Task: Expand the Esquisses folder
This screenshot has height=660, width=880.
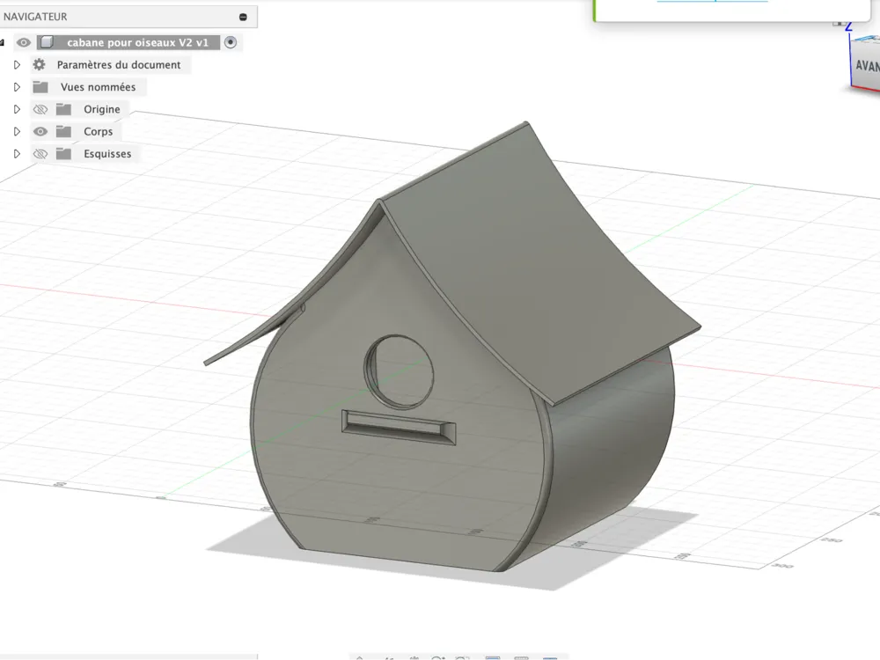Action: (17, 154)
